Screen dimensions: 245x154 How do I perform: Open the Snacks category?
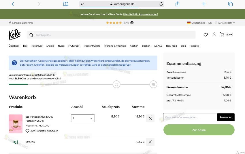(x=50, y=46)
